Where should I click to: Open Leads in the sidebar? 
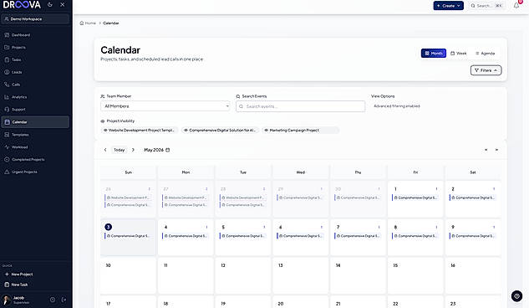point(35,72)
